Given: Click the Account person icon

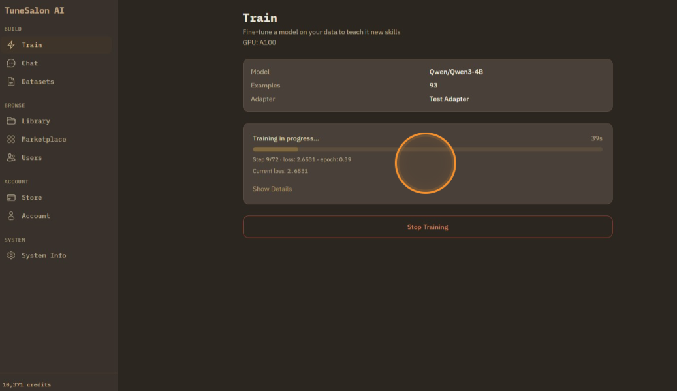Looking at the screenshot, I should pyautogui.click(x=11, y=216).
